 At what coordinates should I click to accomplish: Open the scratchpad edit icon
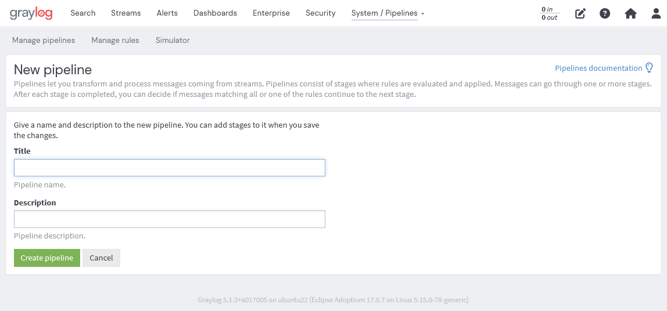(580, 13)
